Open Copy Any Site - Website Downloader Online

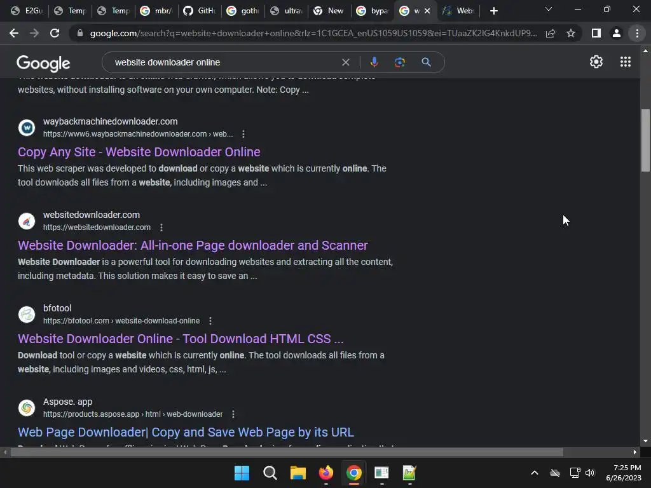tap(139, 152)
